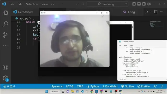The image size is (167, 94).
Task: Open the Edit menu in VS Code
Action: click(20, 4)
